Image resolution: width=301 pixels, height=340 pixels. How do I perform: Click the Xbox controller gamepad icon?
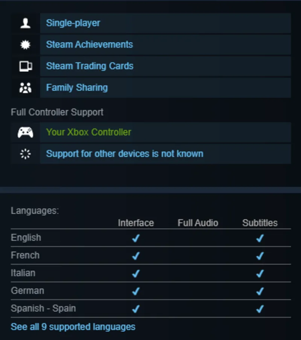click(x=25, y=132)
